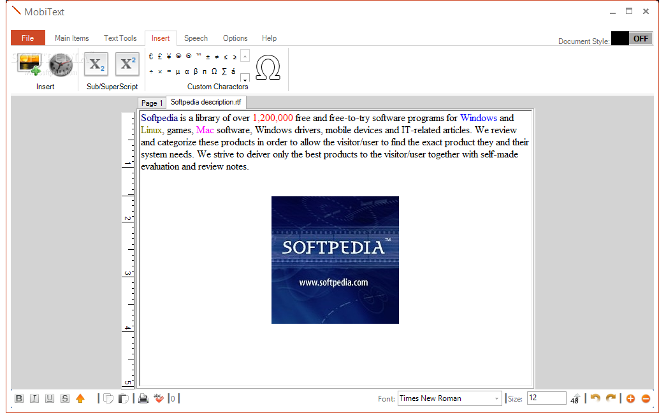This screenshot has width=659, height=413.
Task: Select the Softpedia image in the document
Action: (335, 260)
